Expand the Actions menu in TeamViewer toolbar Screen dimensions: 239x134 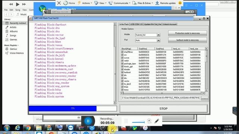(85, 3)
